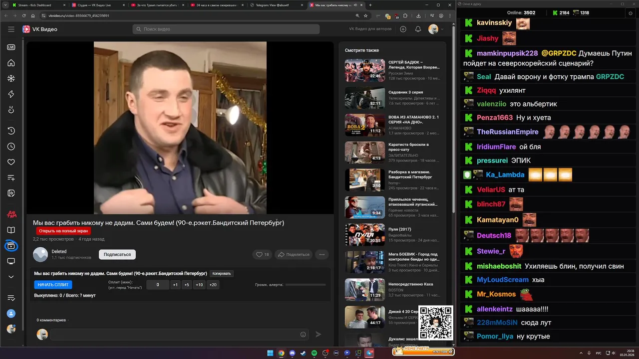Screen dimensions: 639x359
Task: Bookmark this page star icon
Action: click(x=366, y=15)
